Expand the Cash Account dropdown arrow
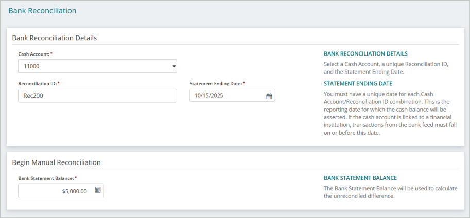 click(173, 66)
